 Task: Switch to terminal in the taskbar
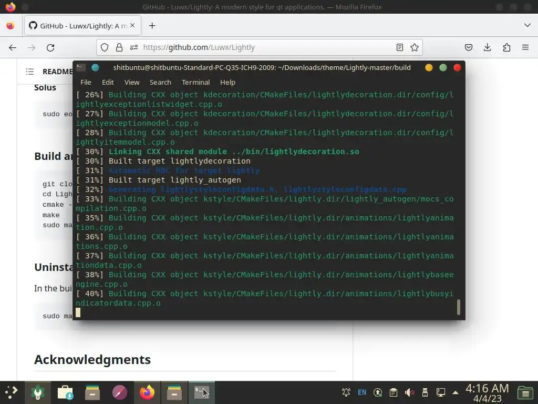pos(202,392)
